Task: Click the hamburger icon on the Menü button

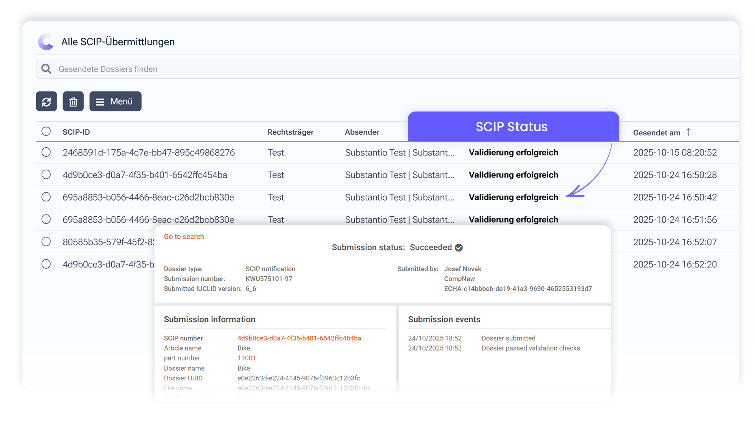Action: tap(101, 101)
